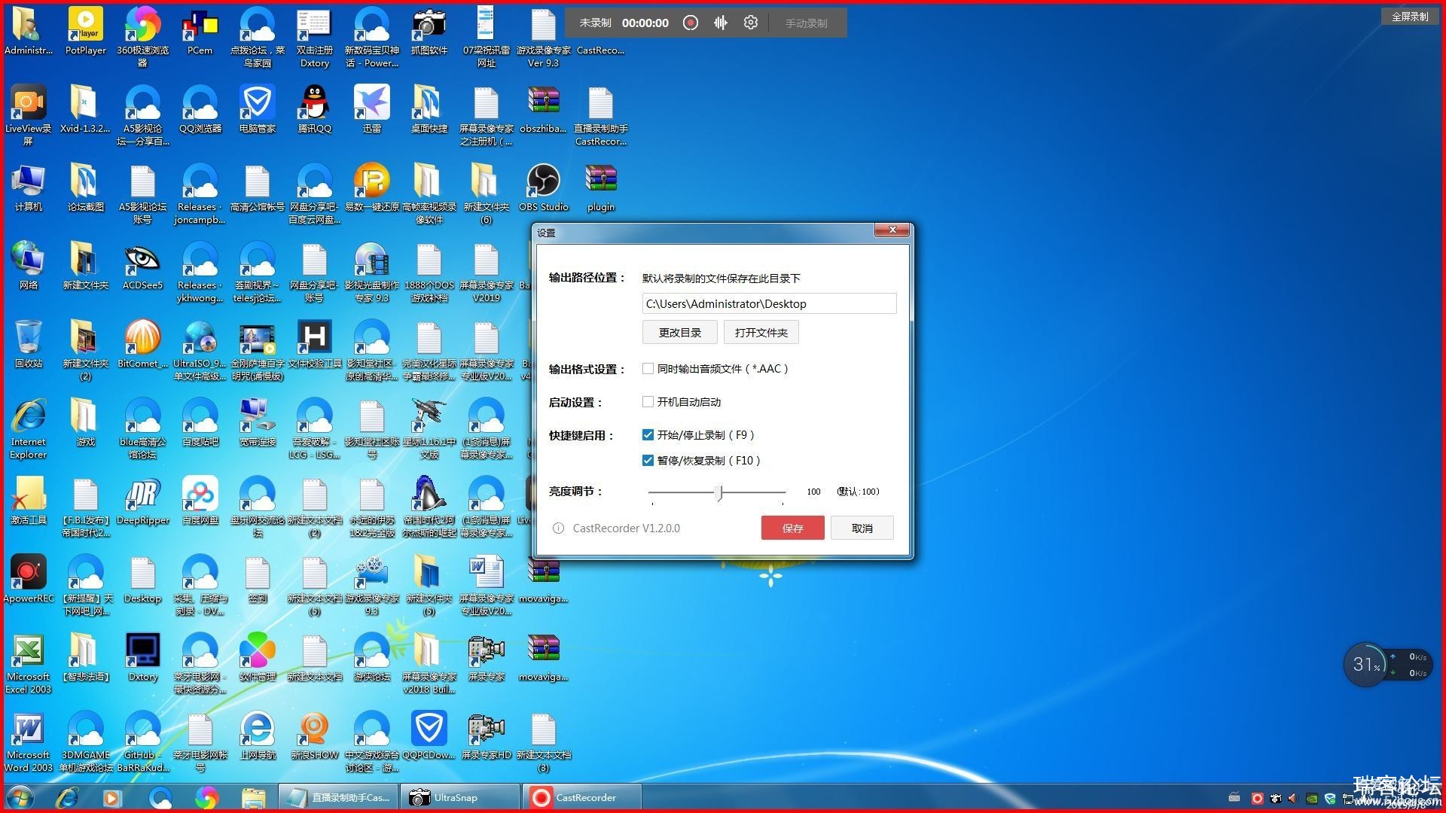This screenshot has width=1446, height=813.
Task: Click the 更改目录 button
Action: [679, 333]
